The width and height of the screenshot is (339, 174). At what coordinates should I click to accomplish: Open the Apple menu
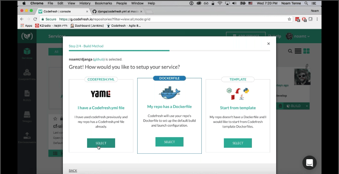point(24,3)
